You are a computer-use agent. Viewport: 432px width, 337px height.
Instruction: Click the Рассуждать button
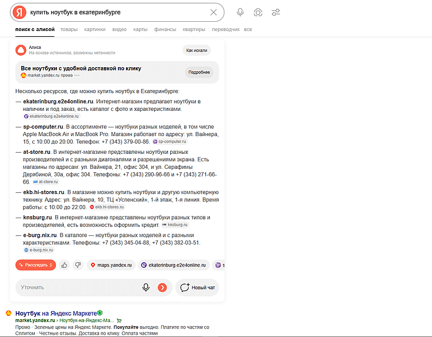point(36,265)
